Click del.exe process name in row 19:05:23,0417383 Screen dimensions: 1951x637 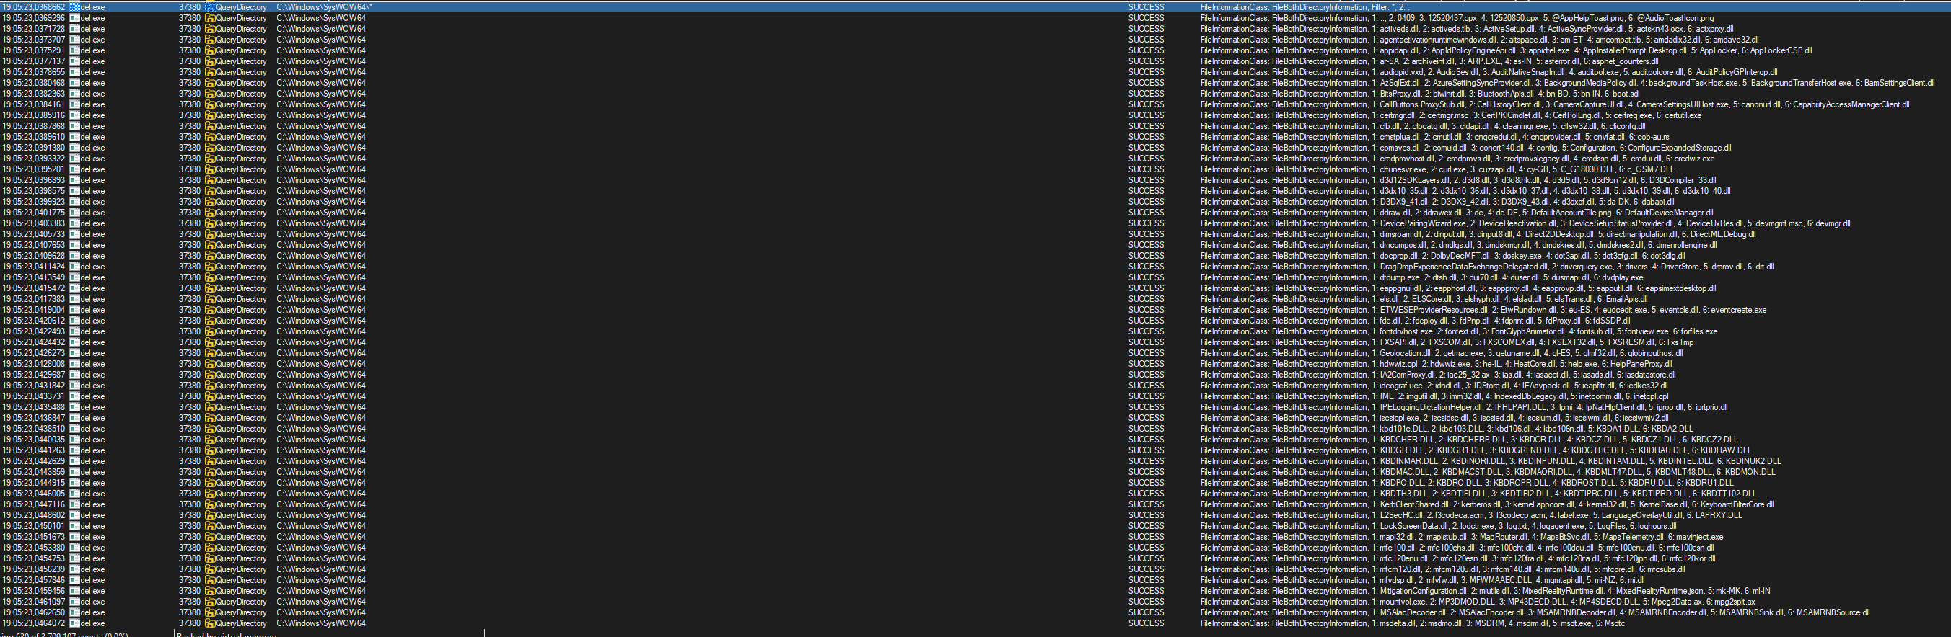(x=92, y=299)
